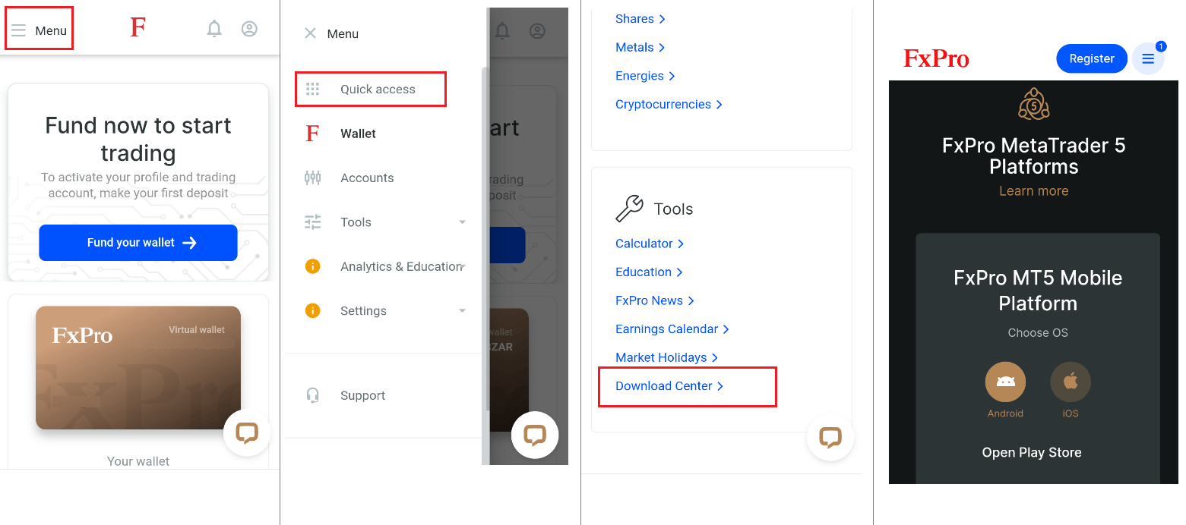
Task: Open the Download Center link
Action: [x=669, y=386]
